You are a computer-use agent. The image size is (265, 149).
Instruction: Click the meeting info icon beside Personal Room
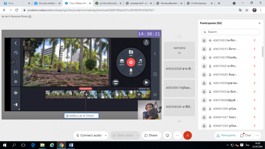coord(30,17)
